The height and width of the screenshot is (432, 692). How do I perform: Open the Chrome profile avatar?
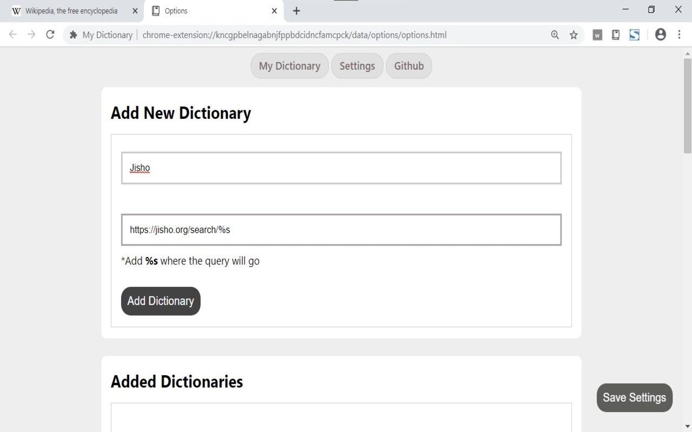[661, 35]
